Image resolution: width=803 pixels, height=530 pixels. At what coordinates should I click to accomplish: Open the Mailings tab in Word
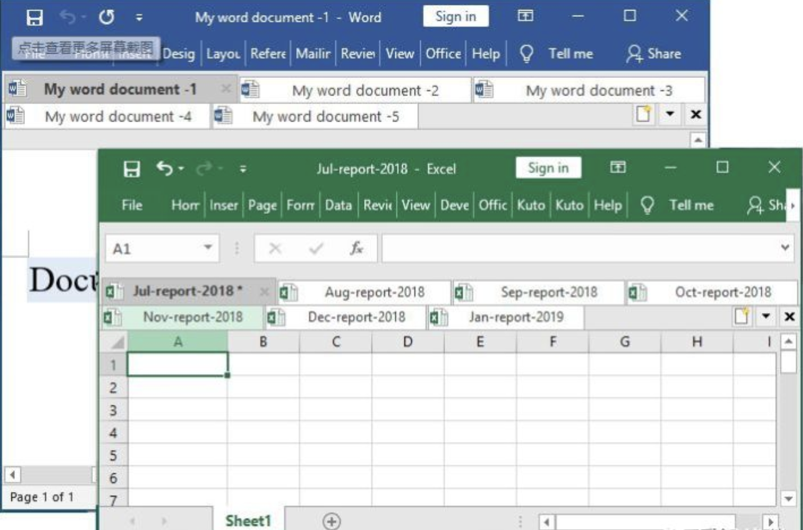[314, 54]
